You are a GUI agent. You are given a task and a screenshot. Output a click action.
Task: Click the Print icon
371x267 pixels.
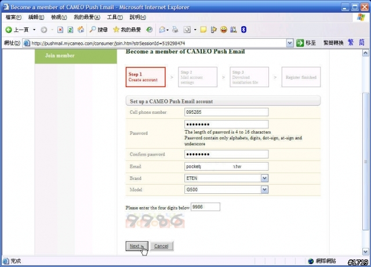pyautogui.click(x=175, y=30)
